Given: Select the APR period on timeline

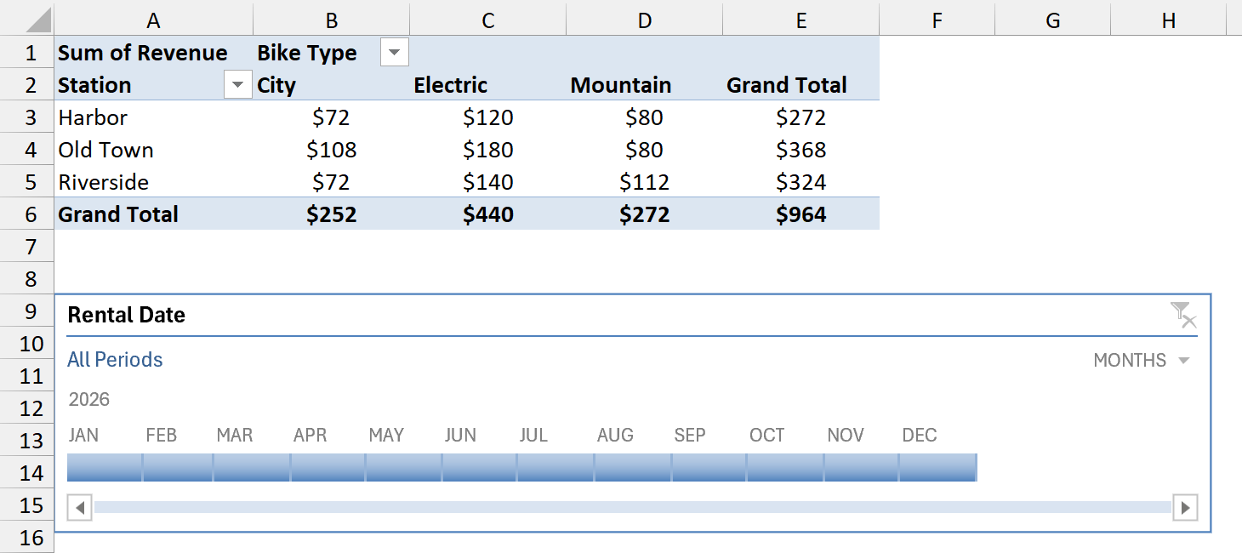Looking at the screenshot, I should pyautogui.click(x=328, y=467).
